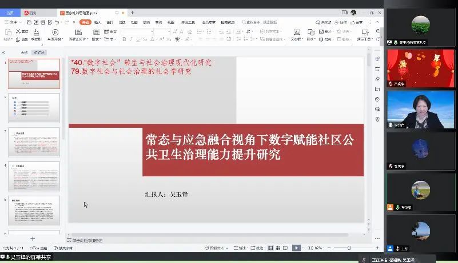Click the start-from-current-slide play icon in ribbon

pyautogui.click(x=55, y=33)
